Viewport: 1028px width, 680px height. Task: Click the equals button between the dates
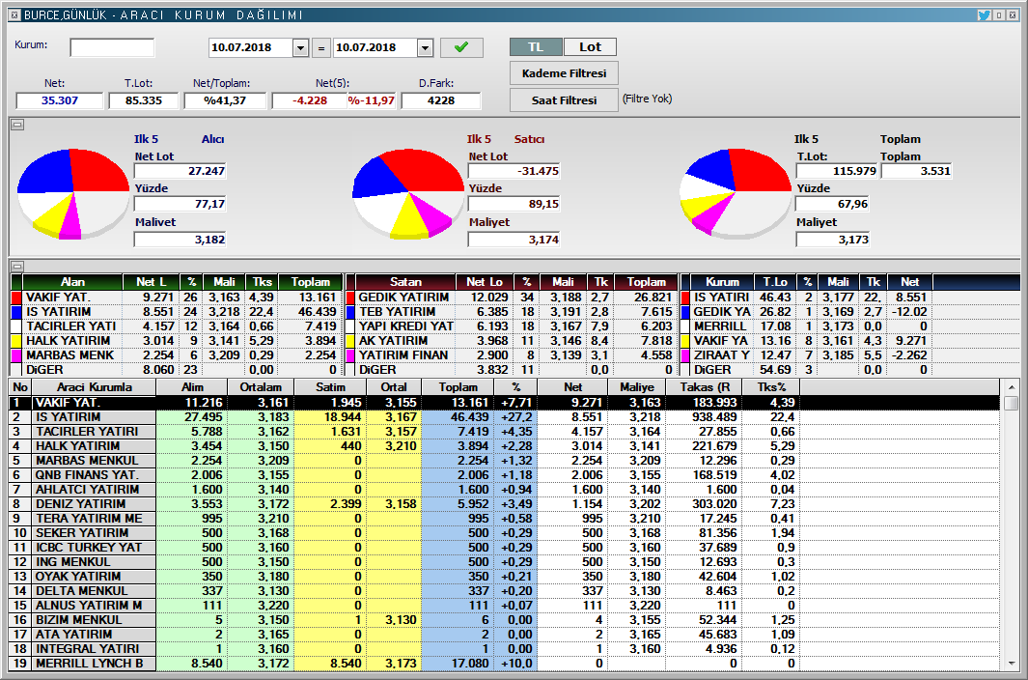(x=320, y=48)
